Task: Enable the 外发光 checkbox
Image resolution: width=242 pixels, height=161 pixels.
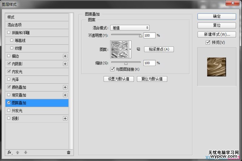Action: [x=9, y=110]
